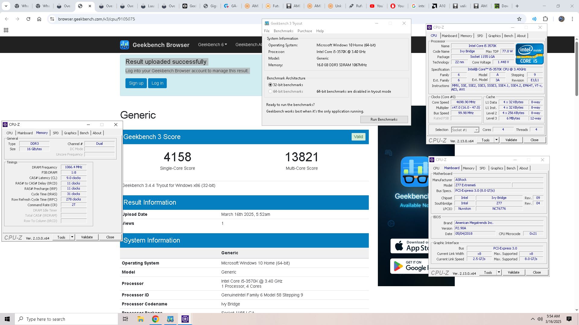The image size is (579, 325).
Task: Switch to CPU-Z via its taskbar icon
Action: pos(185,319)
